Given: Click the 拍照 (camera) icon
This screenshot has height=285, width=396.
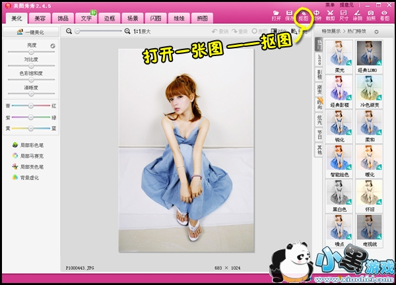Looking at the screenshot, I should tap(371, 16).
